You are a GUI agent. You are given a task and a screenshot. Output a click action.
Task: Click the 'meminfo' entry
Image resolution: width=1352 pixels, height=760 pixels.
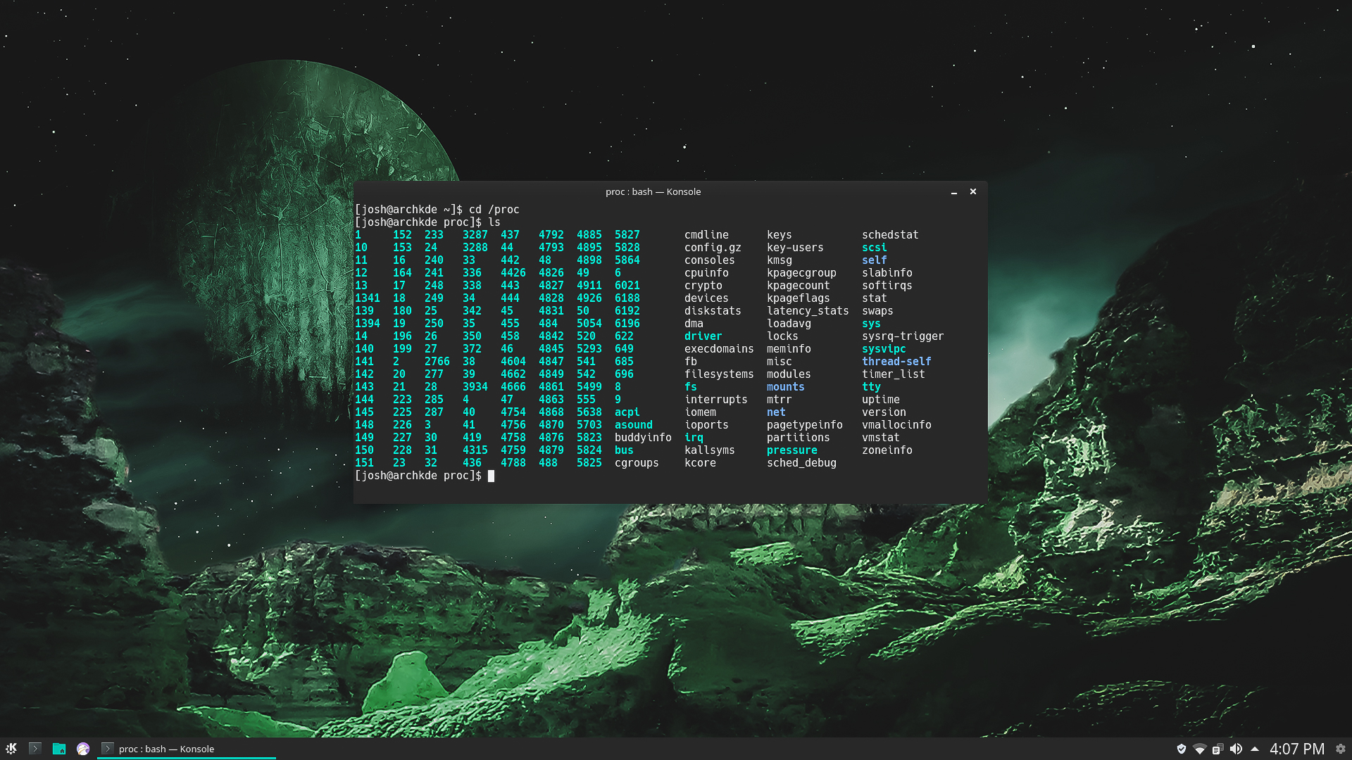click(x=789, y=349)
